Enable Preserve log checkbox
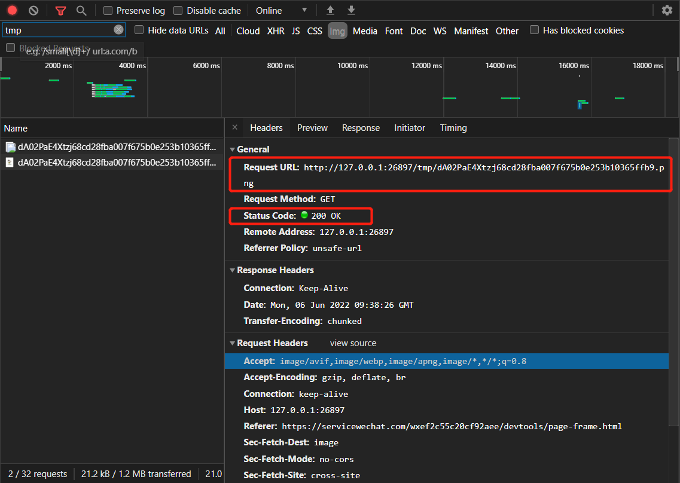 108,10
